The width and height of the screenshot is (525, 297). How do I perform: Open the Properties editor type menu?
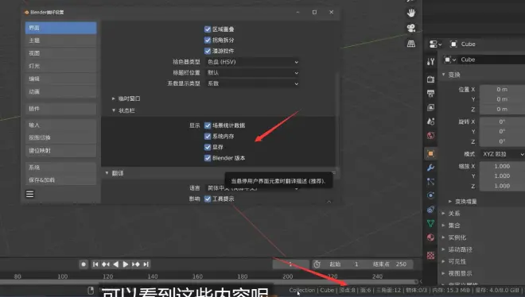click(435, 44)
